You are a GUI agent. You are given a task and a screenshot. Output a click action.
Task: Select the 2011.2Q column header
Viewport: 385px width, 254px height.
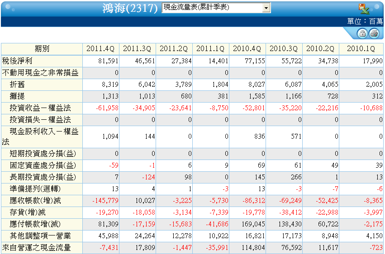click(x=174, y=49)
